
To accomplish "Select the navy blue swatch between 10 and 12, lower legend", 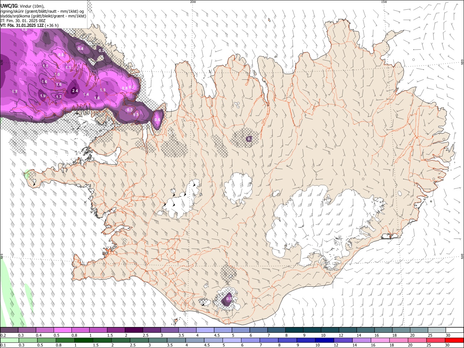I will click(324, 340).
